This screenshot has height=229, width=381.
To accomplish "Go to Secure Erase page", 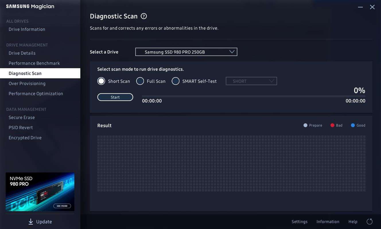I will [22, 118].
